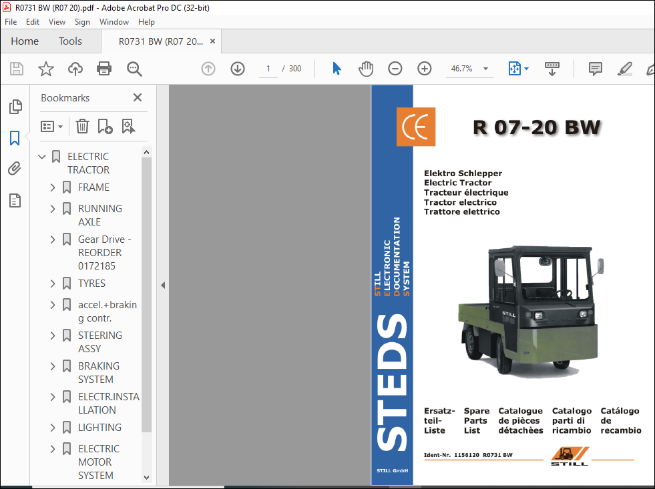
Task: Open the View menu
Action: (57, 22)
